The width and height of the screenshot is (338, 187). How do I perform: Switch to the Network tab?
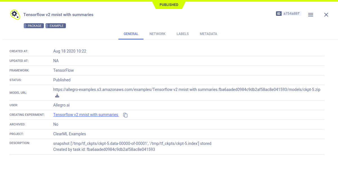(157, 34)
